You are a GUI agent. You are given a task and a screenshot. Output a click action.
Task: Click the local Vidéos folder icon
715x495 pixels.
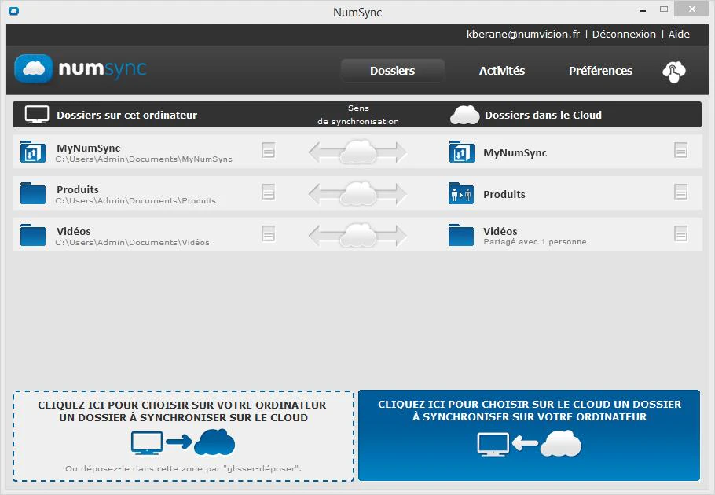click(33, 235)
